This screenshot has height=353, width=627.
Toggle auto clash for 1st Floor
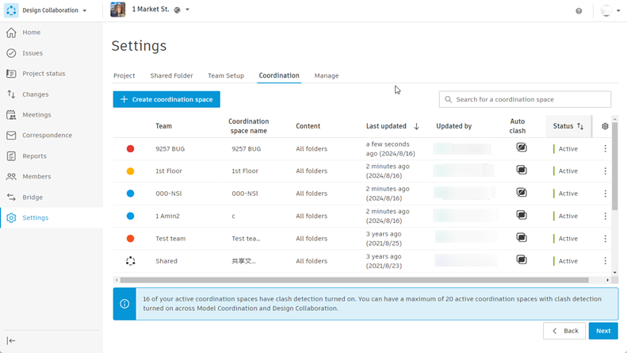click(521, 171)
